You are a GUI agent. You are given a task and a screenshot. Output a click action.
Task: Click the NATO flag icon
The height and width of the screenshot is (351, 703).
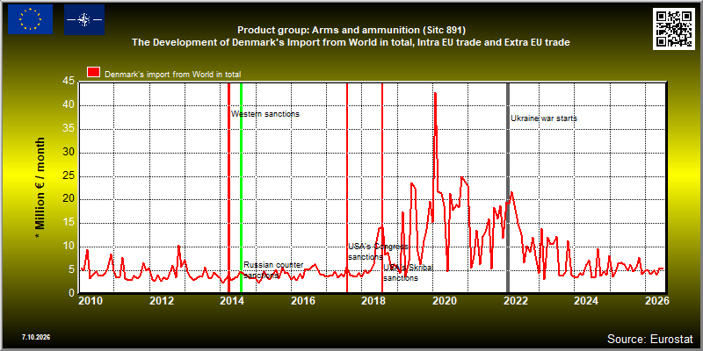pyautogui.click(x=84, y=19)
